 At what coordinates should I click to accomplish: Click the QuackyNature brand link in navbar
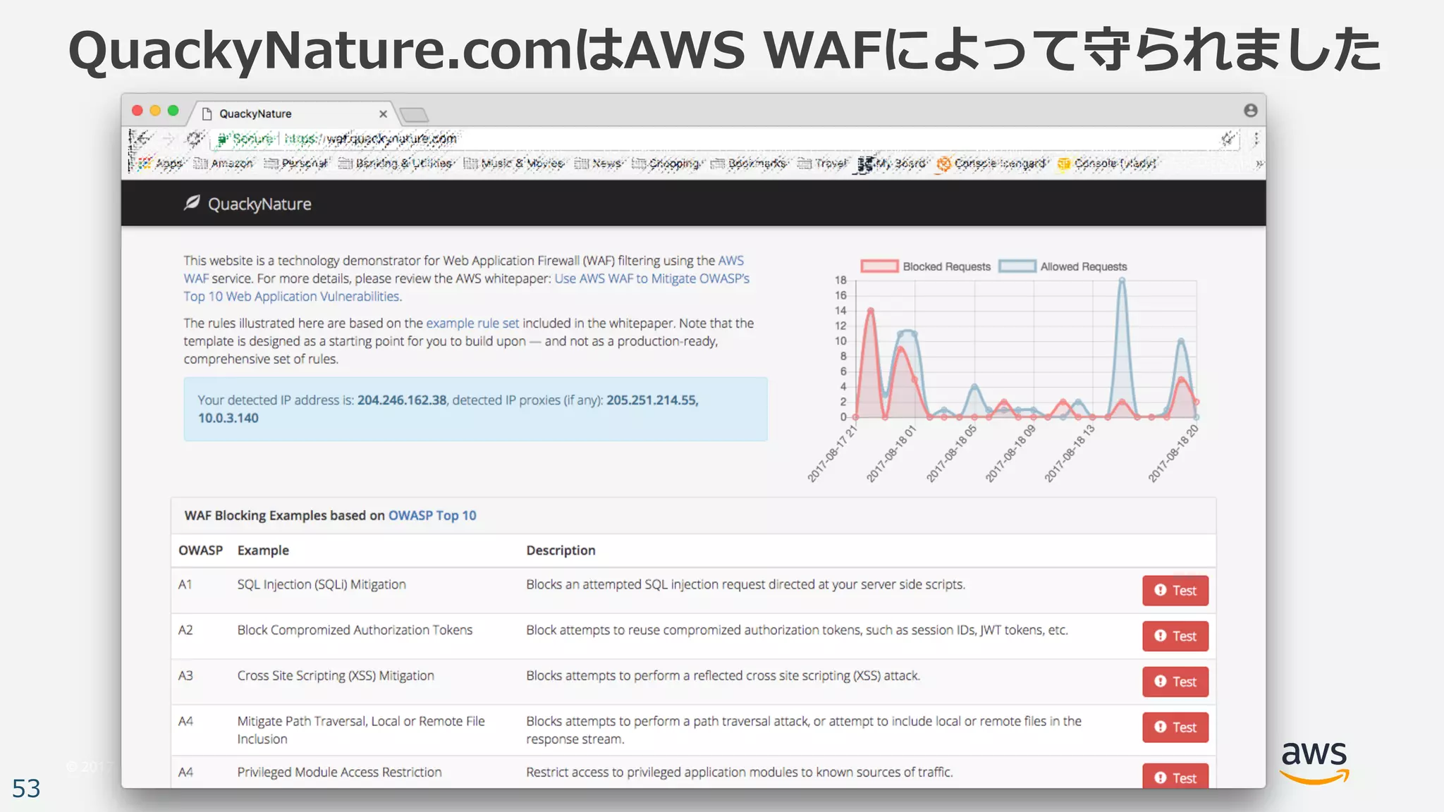[259, 204]
